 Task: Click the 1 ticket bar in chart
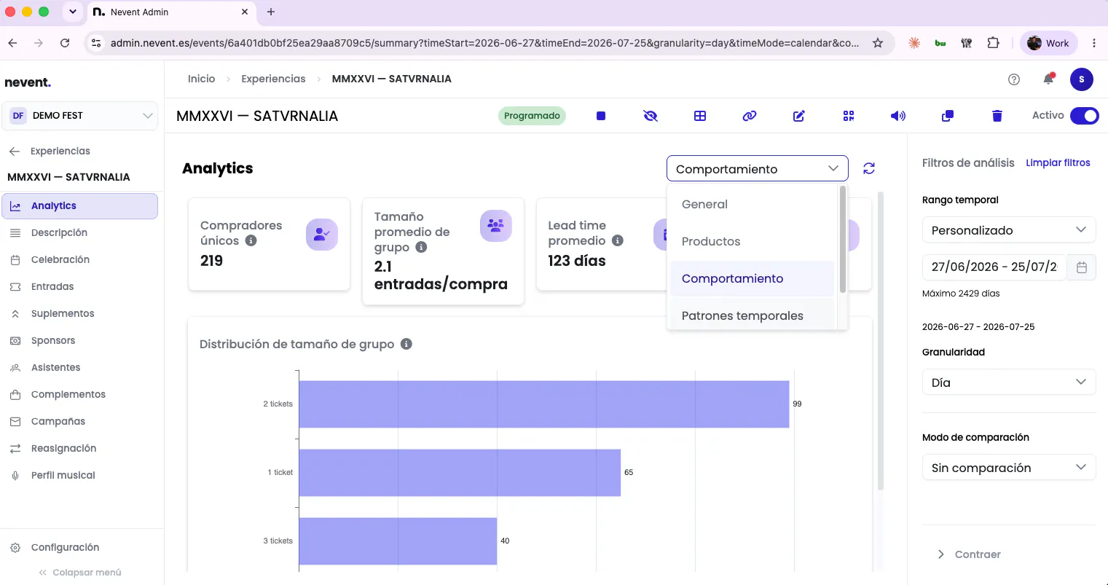click(x=460, y=473)
